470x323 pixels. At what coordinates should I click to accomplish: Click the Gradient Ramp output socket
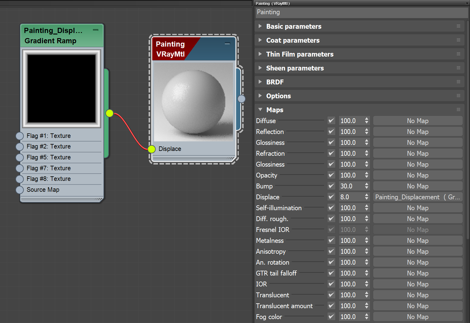(110, 113)
